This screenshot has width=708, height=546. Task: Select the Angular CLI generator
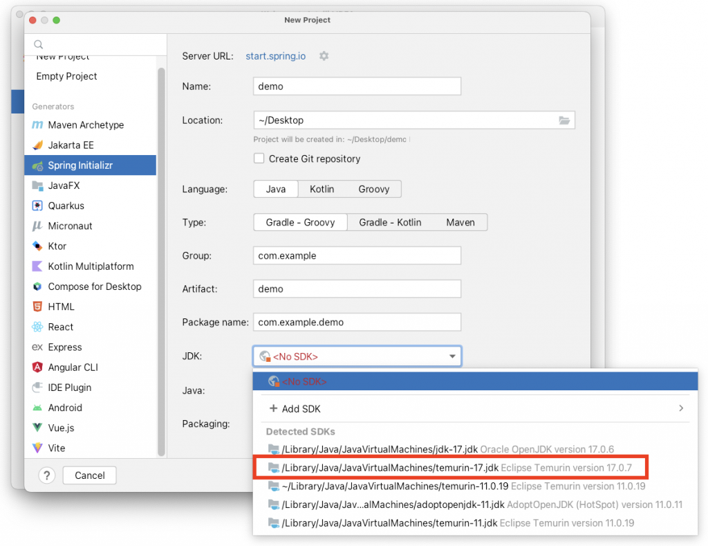(91, 367)
